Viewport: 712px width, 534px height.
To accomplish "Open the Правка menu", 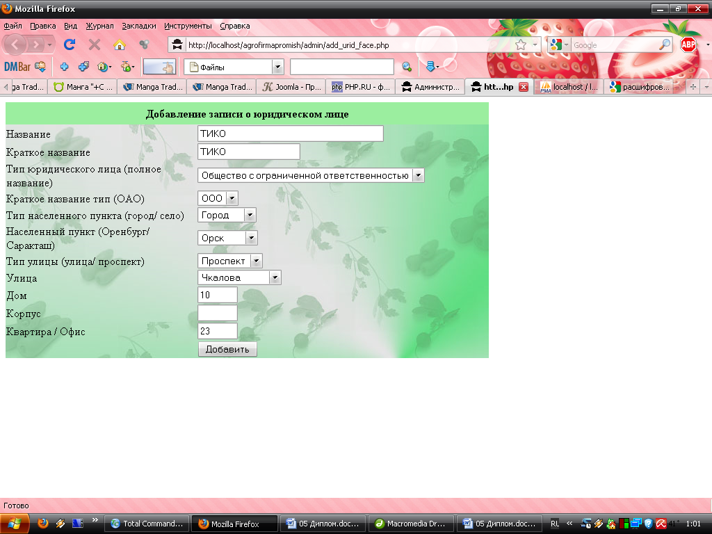I will click(x=42, y=26).
